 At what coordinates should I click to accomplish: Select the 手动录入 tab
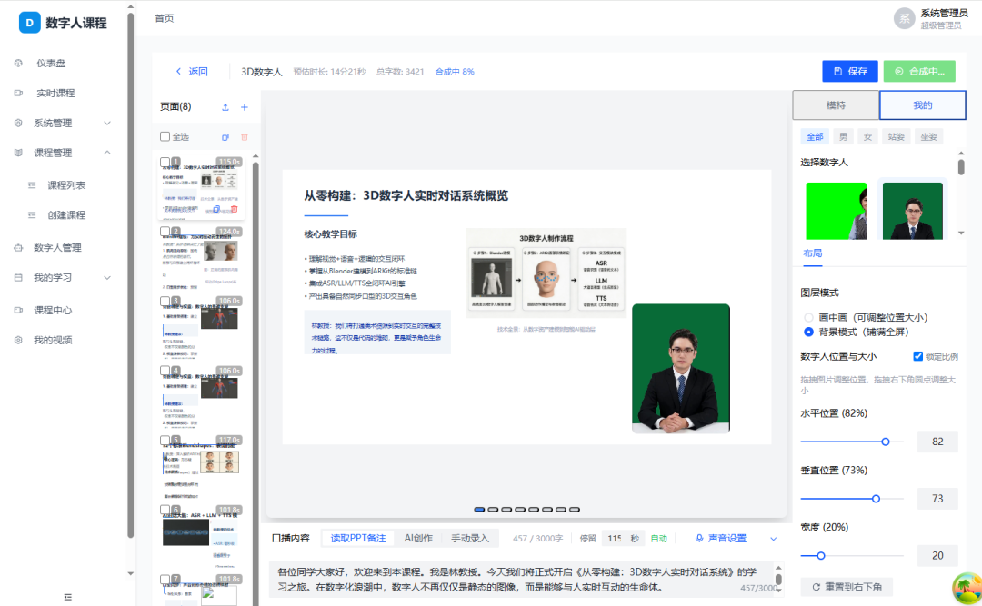(x=470, y=539)
